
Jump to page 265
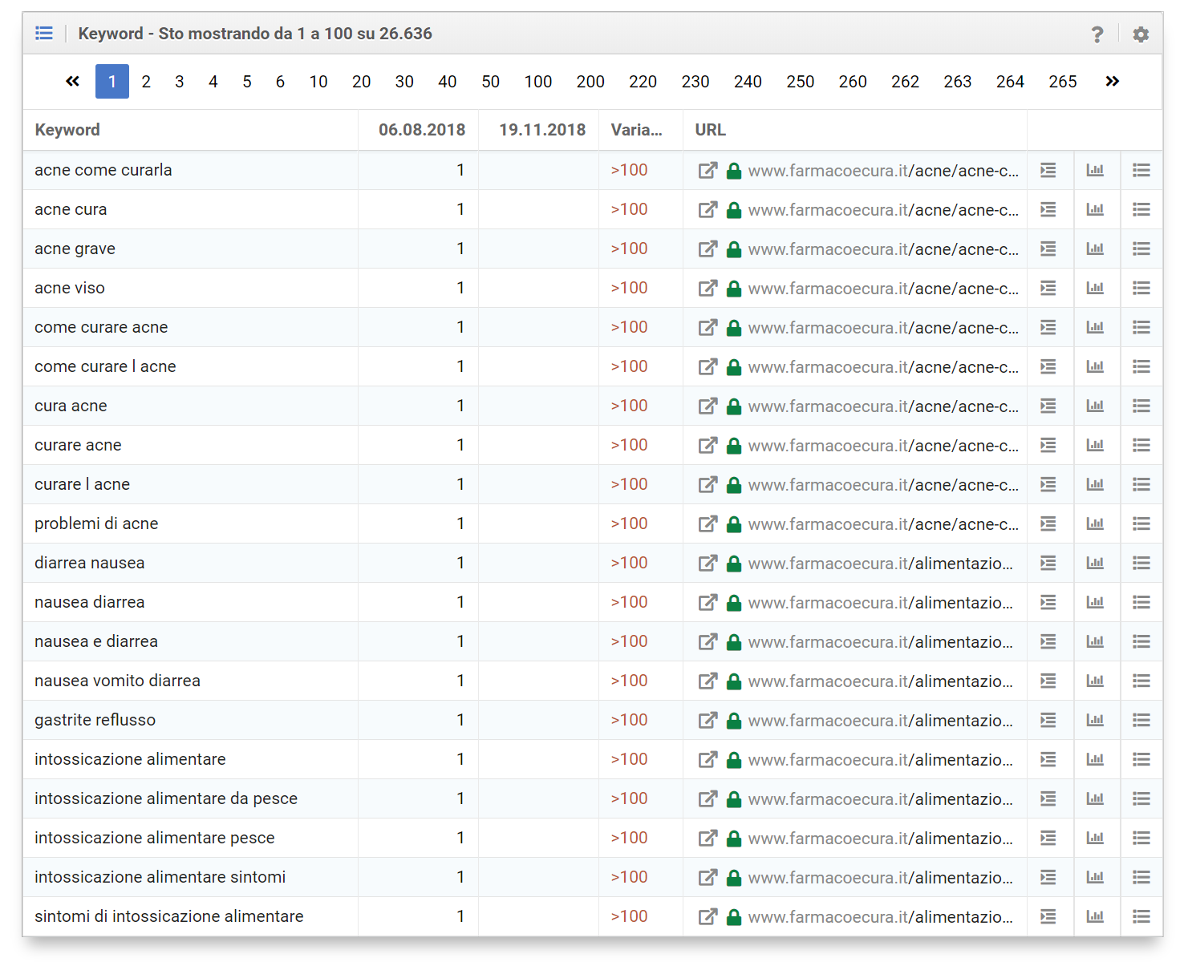click(x=1063, y=81)
